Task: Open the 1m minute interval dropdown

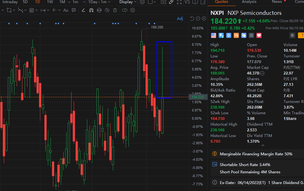Action: click(84, 2)
